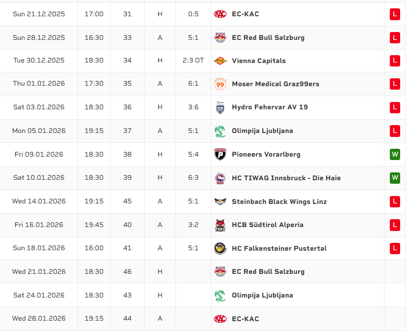Viewport: 410px width, 331px height.
Task: Go to HC Falkensteiner Pustertal team page
Action: click(279, 248)
